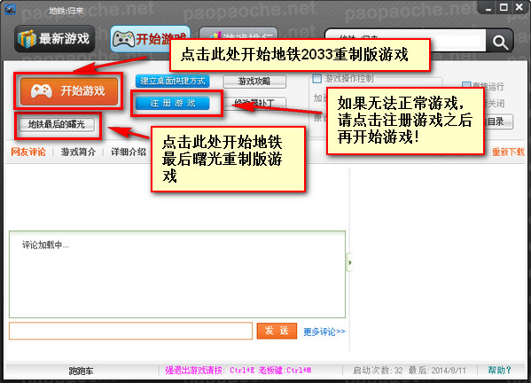Screen dimensions: 531x383
Task: Click 评论加载中... text
Action: tap(45, 245)
